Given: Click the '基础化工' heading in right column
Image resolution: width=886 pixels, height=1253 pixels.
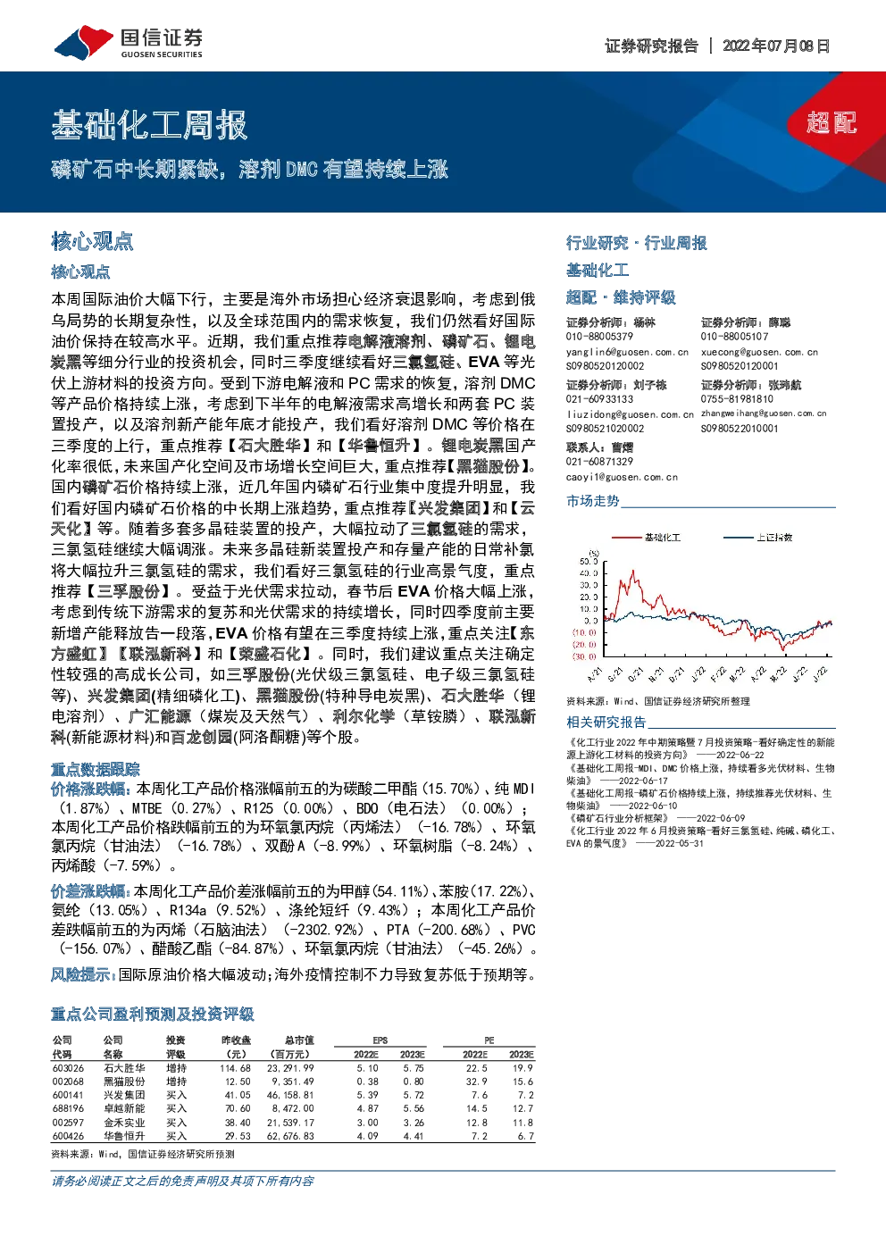Looking at the screenshot, I should coord(598,270).
